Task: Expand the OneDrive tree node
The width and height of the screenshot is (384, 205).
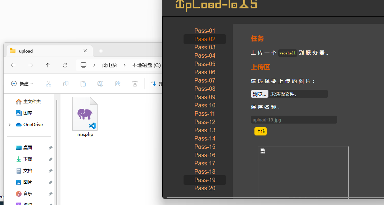Action: click(x=9, y=125)
